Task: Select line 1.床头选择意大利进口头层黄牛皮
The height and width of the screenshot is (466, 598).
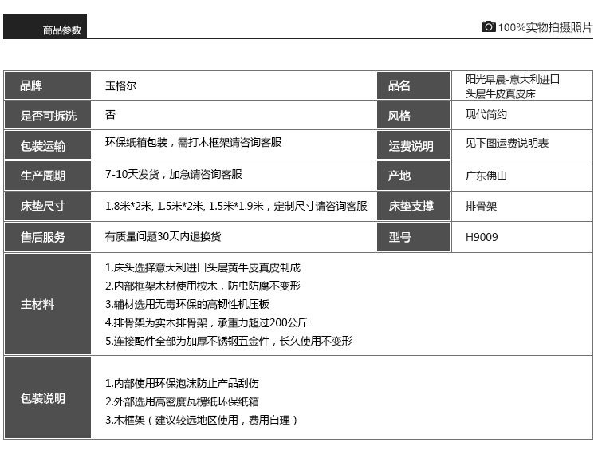Action: click(203, 267)
